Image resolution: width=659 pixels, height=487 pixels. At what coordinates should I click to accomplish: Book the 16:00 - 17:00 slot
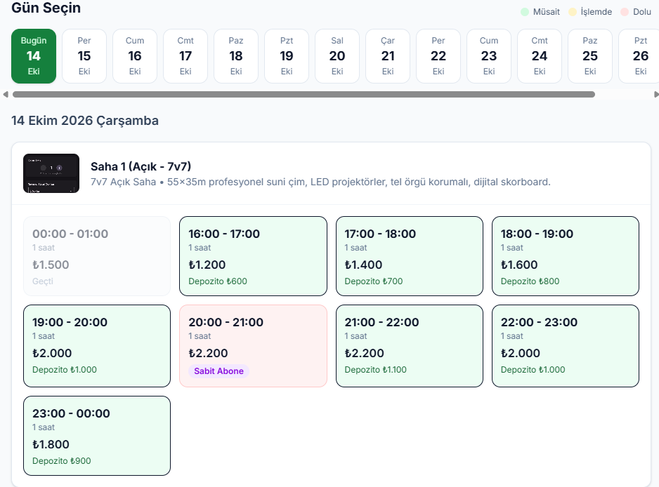(253, 256)
